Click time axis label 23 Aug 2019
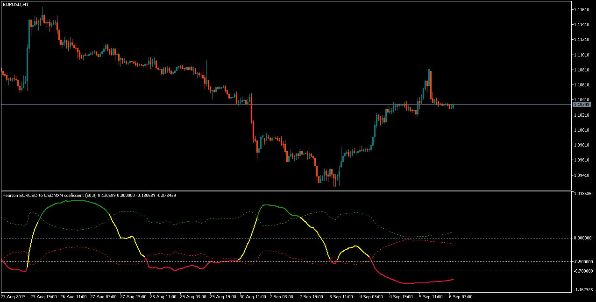 (14, 296)
